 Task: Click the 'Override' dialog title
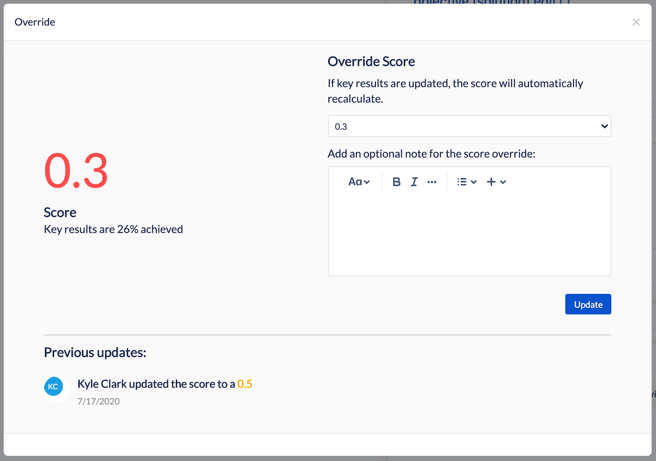coord(35,22)
